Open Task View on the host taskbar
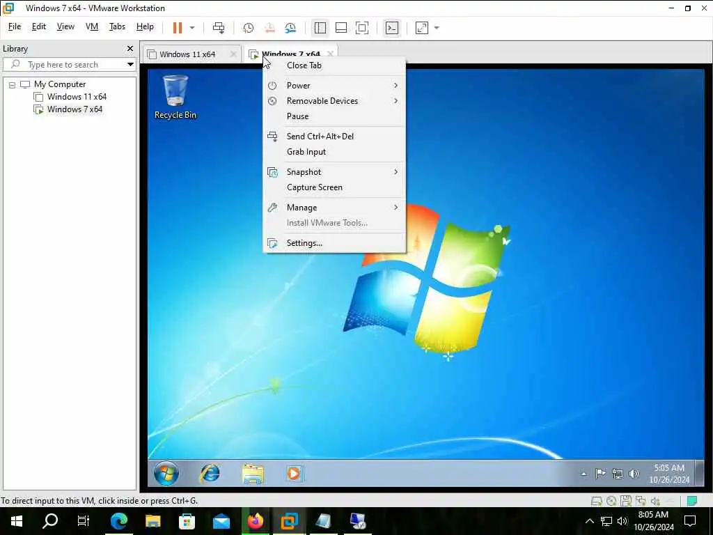The width and height of the screenshot is (713, 535). [84, 521]
